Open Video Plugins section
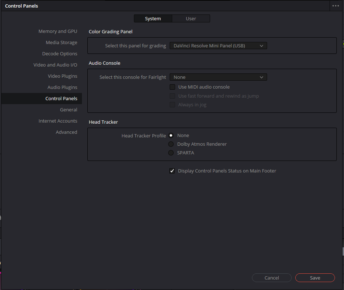Viewport: 344px width, 290px height. click(62, 76)
